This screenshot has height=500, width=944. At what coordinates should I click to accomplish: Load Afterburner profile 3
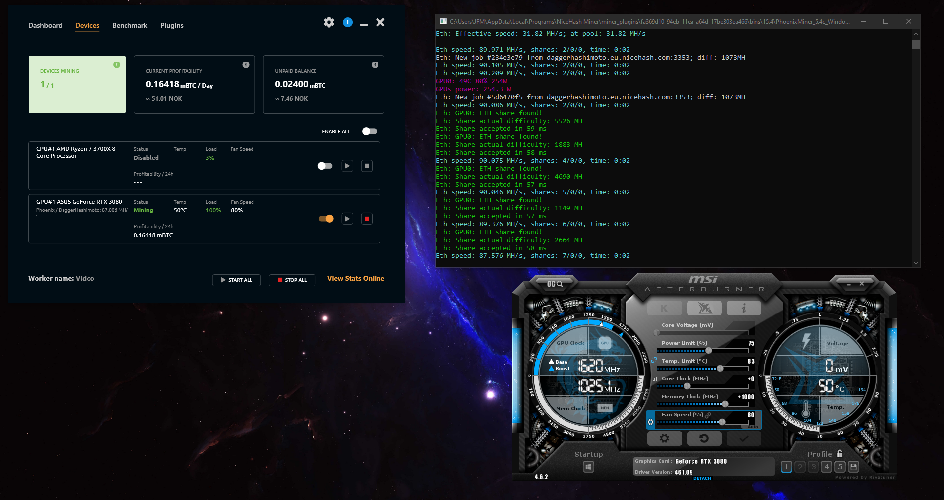point(813,467)
